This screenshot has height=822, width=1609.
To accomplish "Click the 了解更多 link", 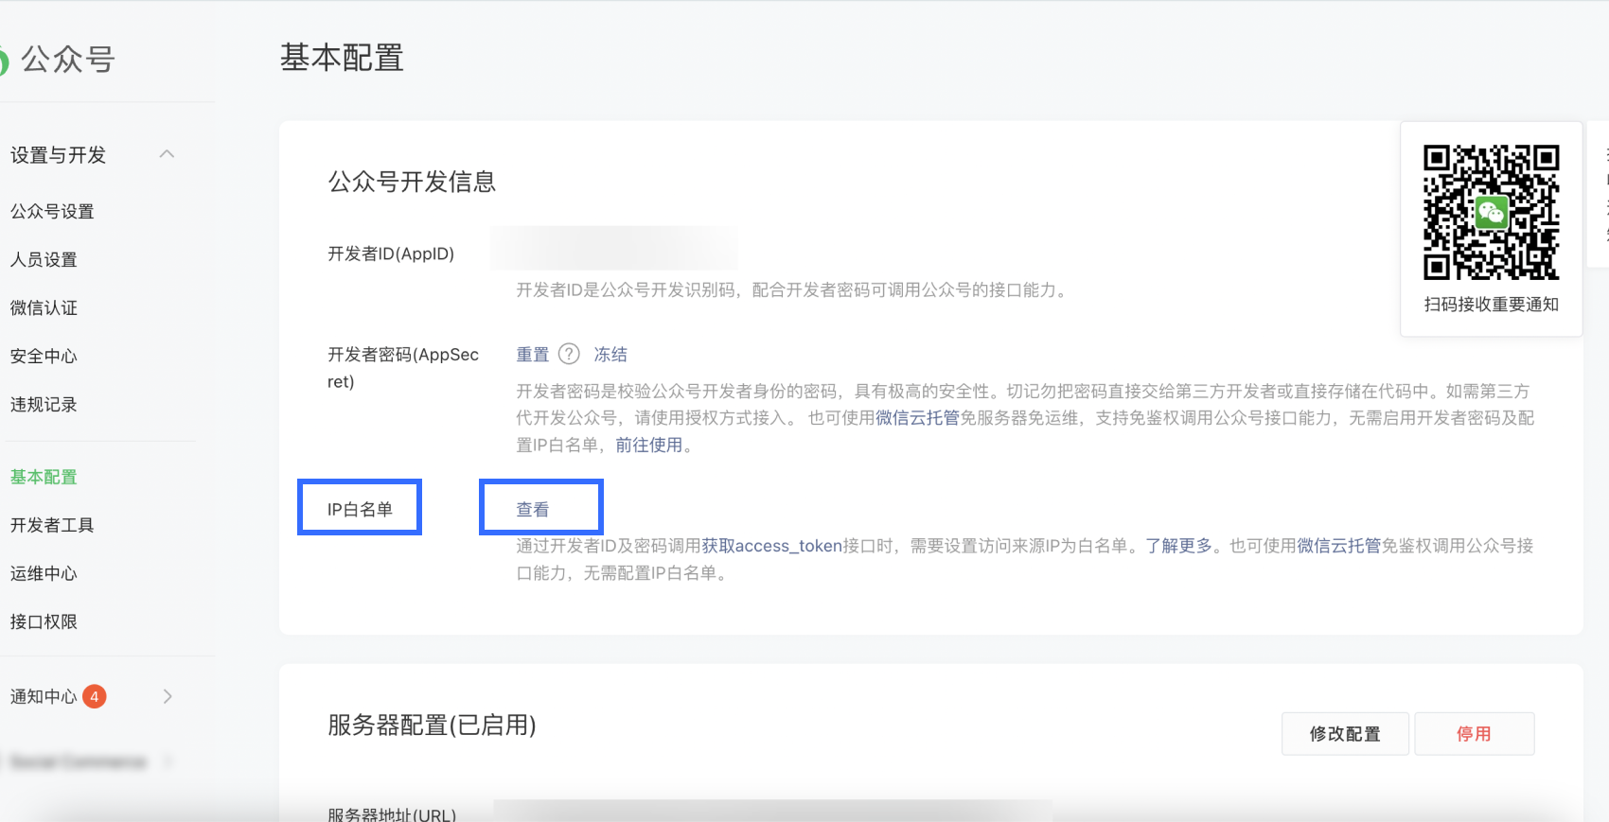I will coord(1178,546).
